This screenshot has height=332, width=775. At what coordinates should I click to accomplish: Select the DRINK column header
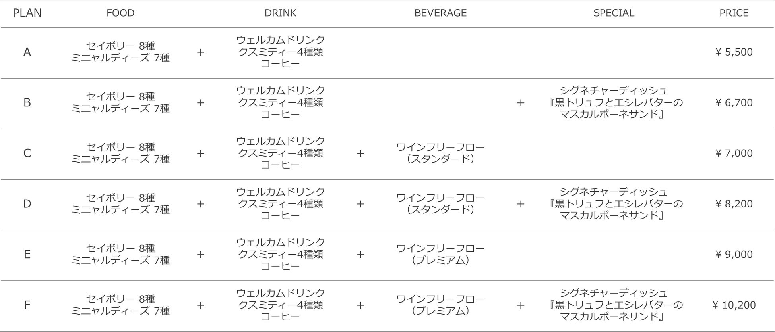click(280, 13)
